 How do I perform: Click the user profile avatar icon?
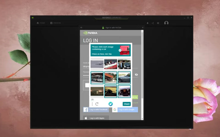tap(166, 23)
